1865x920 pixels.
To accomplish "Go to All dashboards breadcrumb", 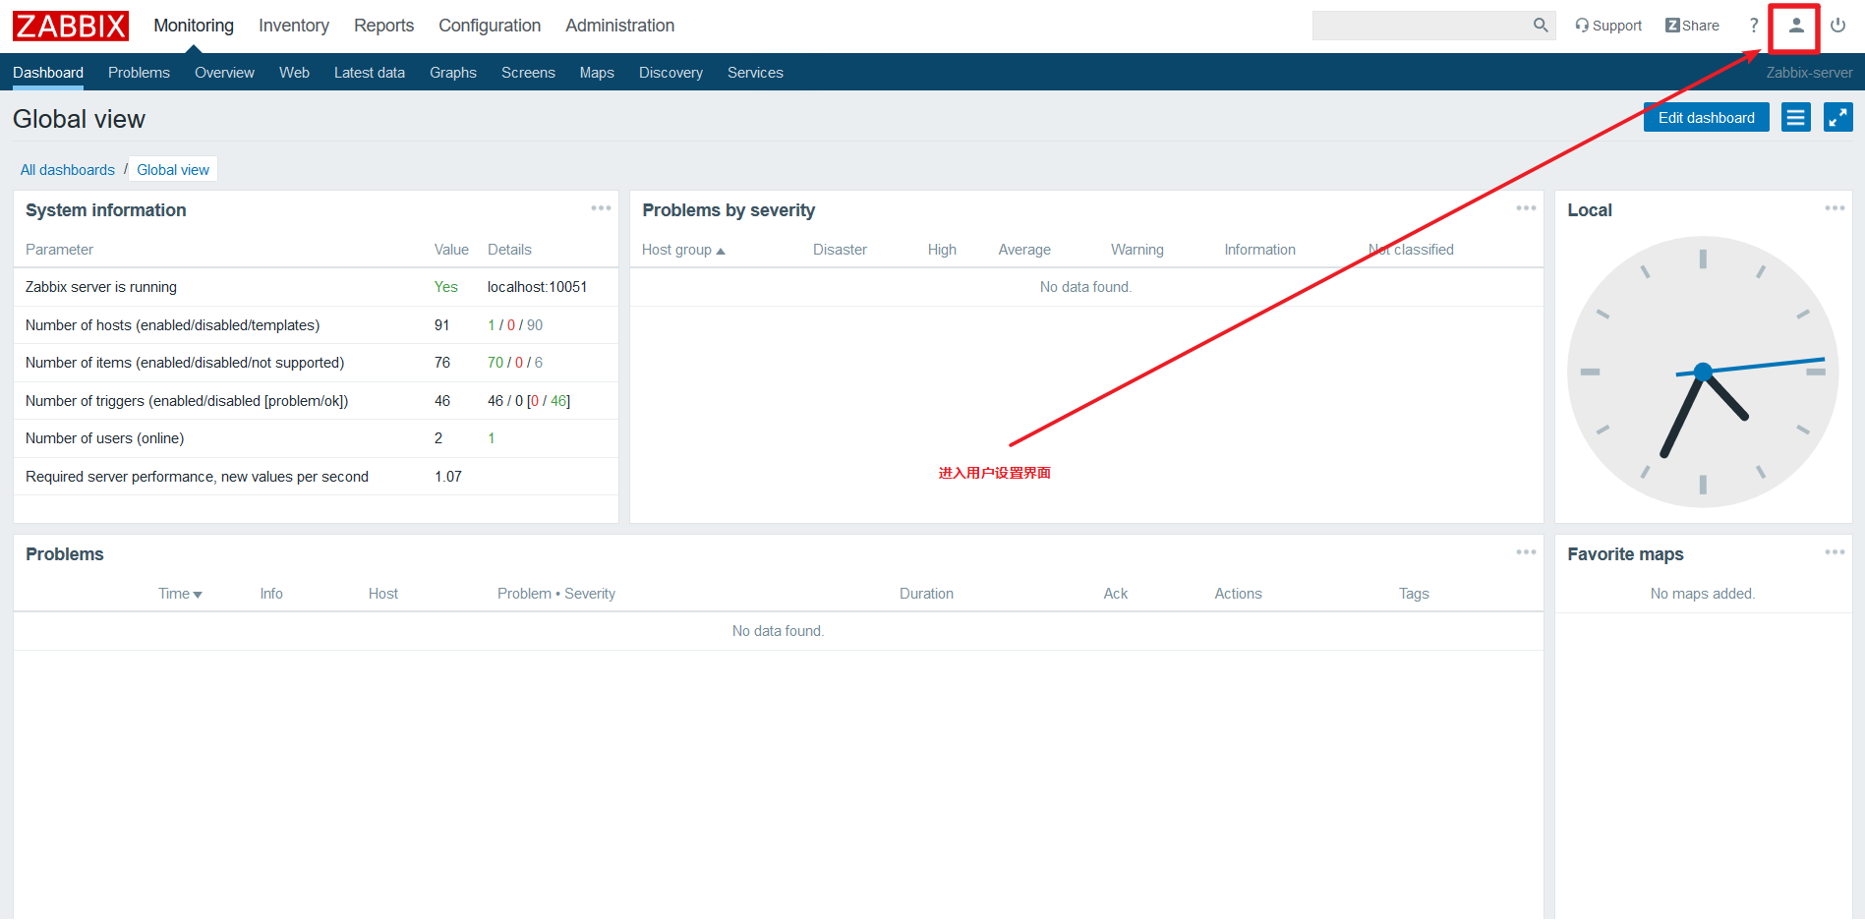I will (x=68, y=170).
